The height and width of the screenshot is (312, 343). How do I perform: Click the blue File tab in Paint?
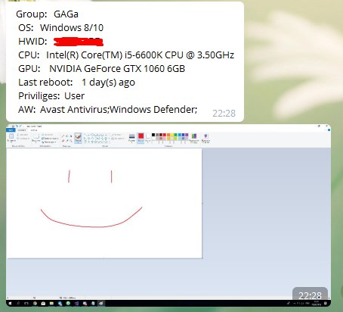(x=11, y=130)
